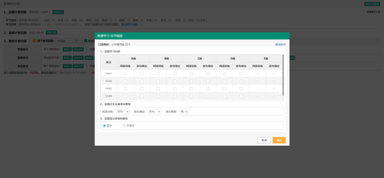Click the plan date 2023-03-01
Viewport: 384px width, 178px height.
point(37,33)
